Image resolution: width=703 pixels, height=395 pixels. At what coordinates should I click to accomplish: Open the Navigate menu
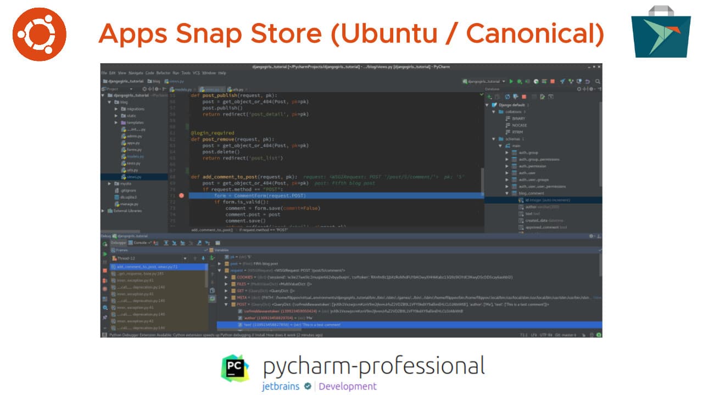point(136,72)
